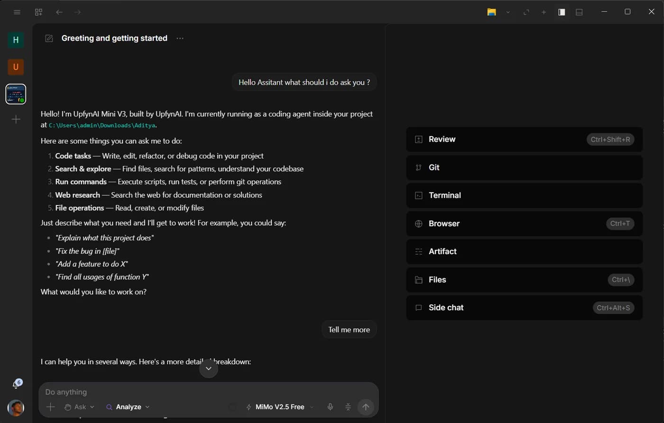Image resolution: width=664 pixels, height=423 pixels.
Task: Open the notifications bell icon
Action: click(x=16, y=384)
